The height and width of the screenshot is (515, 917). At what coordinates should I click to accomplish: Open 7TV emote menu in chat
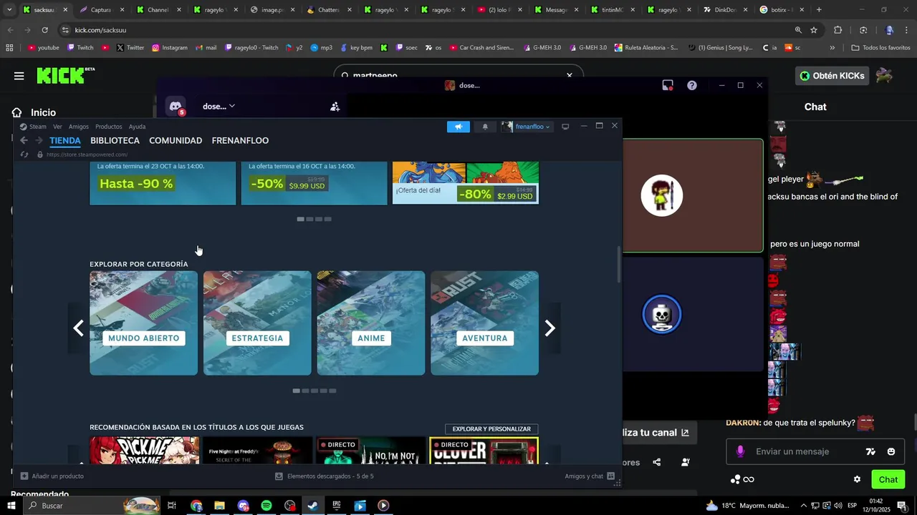870,451
